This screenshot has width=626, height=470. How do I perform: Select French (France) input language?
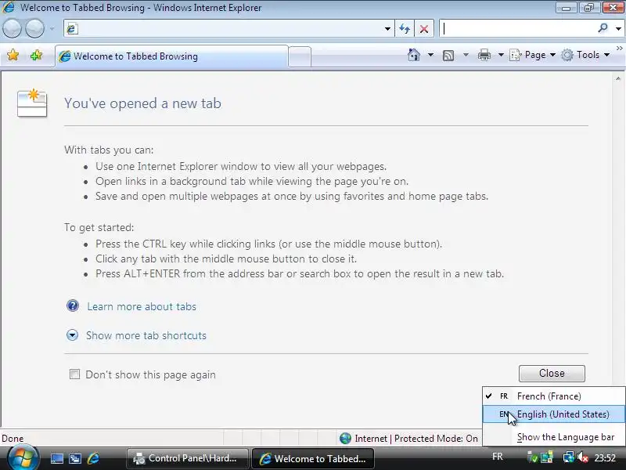coord(554,396)
